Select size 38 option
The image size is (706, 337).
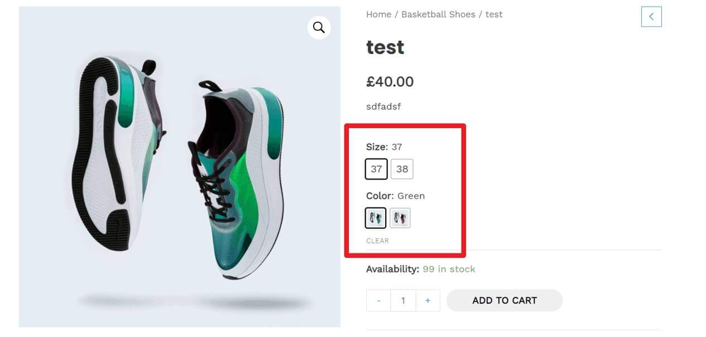point(402,169)
